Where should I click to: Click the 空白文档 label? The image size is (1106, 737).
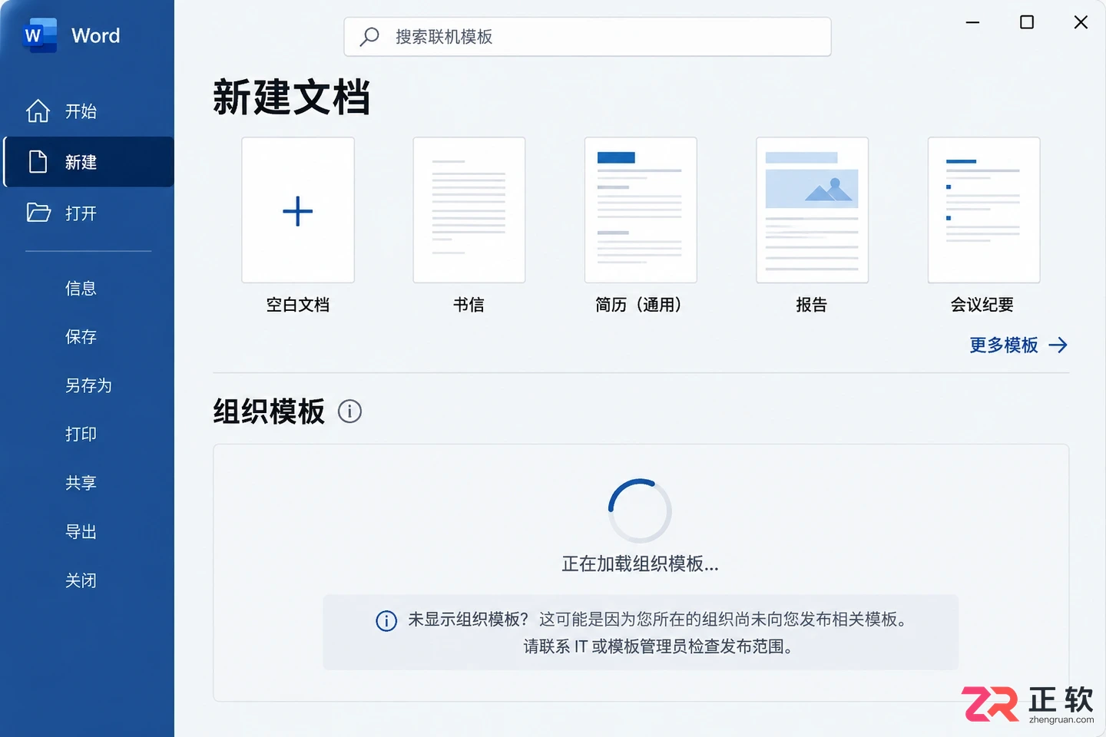click(298, 305)
